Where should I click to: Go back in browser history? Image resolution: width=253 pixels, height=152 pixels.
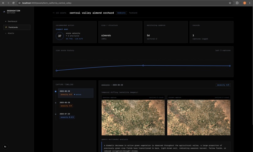(3, 3)
